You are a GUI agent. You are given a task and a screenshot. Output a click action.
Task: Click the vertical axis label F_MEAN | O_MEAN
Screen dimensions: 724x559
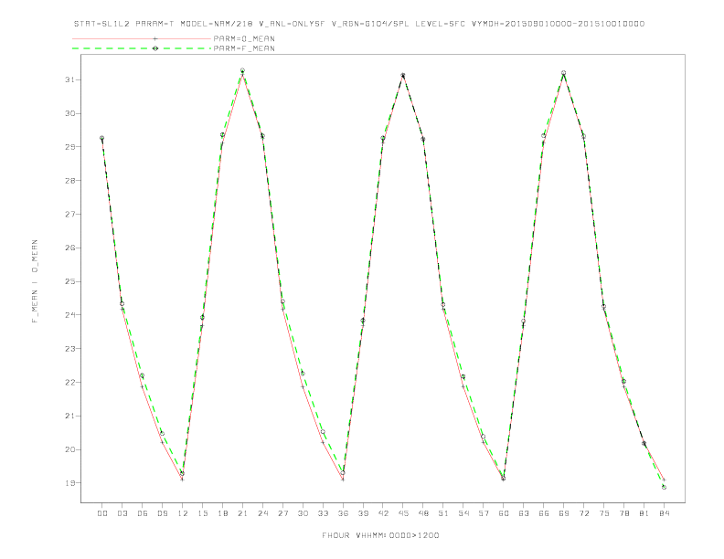coord(35,281)
